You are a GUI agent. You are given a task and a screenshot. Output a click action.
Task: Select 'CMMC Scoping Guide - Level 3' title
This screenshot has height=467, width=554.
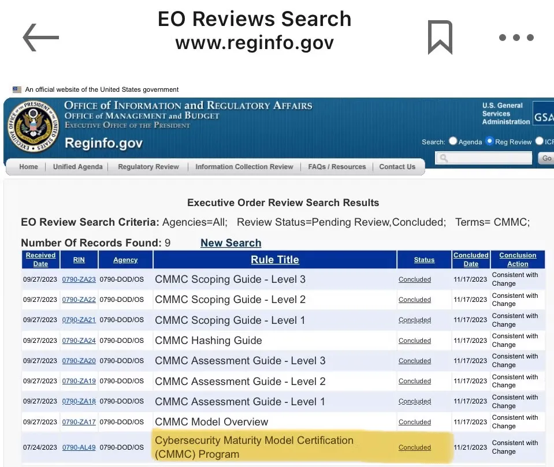(x=230, y=279)
